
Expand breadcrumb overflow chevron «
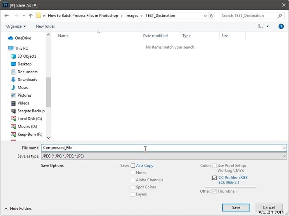(44, 16)
